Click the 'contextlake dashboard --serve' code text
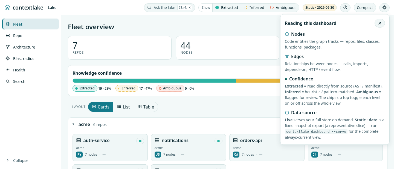The image size is (394, 169). [316, 131]
